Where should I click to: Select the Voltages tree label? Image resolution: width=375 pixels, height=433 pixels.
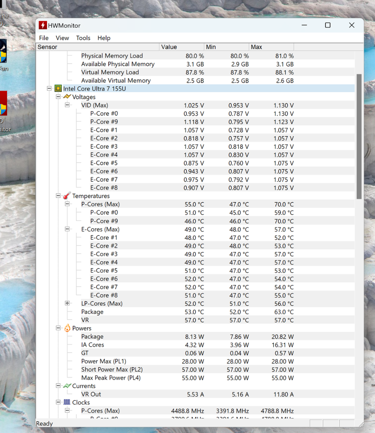point(84,97)
